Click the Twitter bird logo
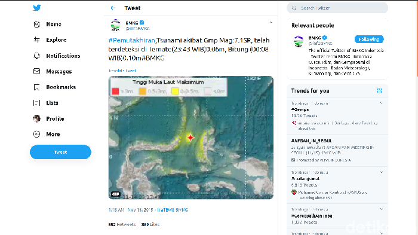This screenshot has height=235, width=418. coord(37,8)
